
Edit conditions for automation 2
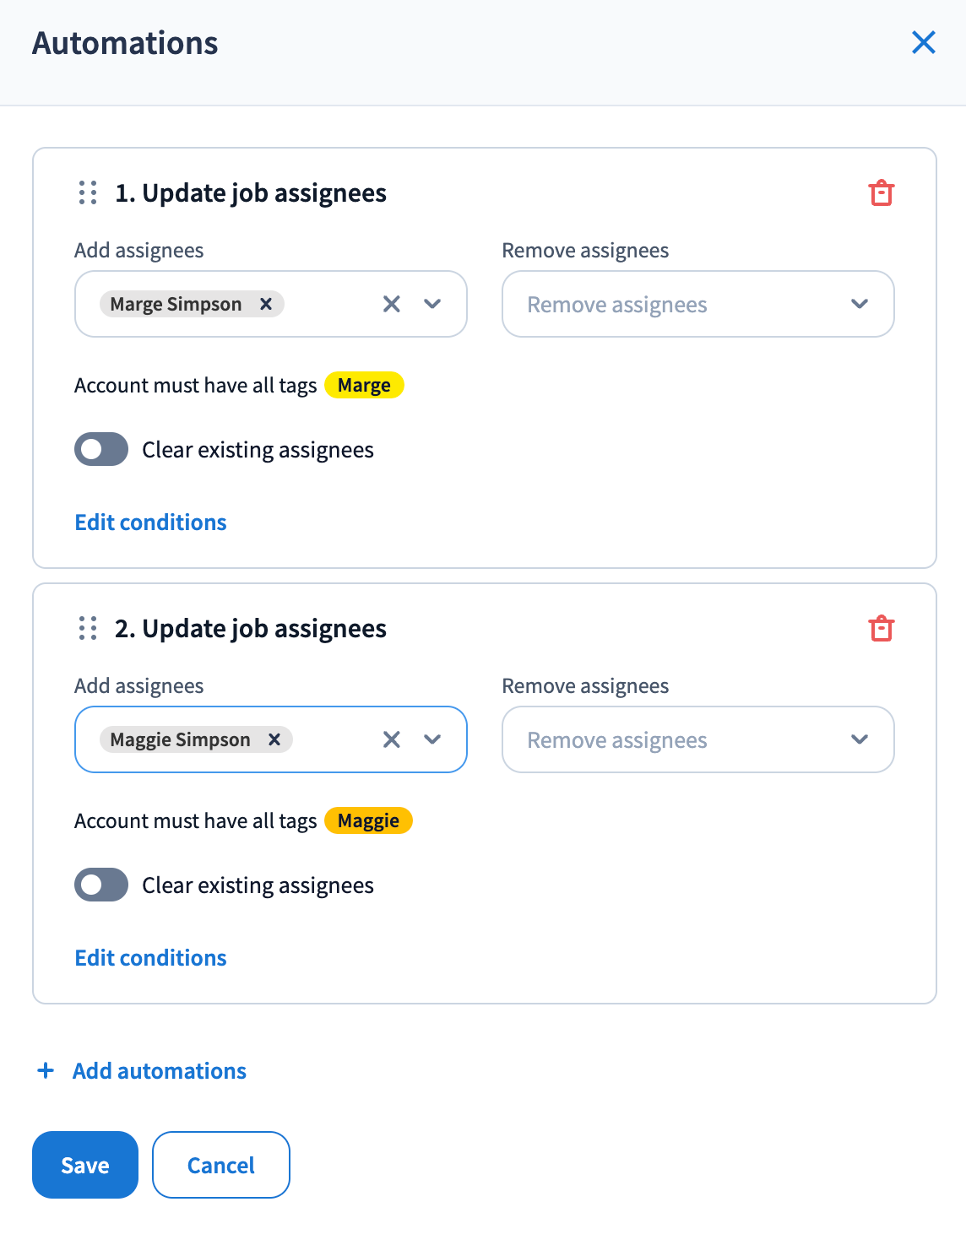pos(151,958)
